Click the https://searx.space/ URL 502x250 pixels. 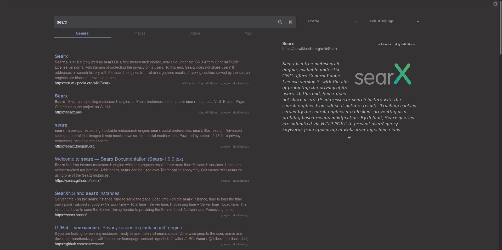71,215
